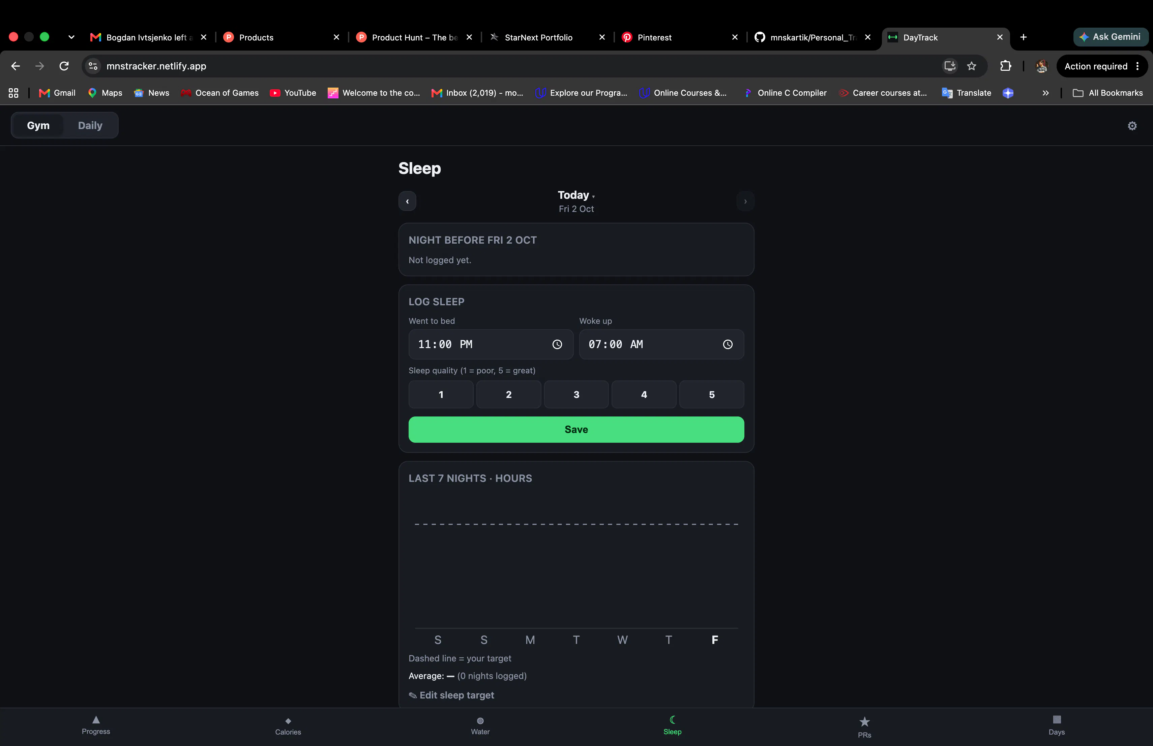Bookmark this page with star icon
This screenshot has height=746, width=1153.
click(x=971, y=66)
